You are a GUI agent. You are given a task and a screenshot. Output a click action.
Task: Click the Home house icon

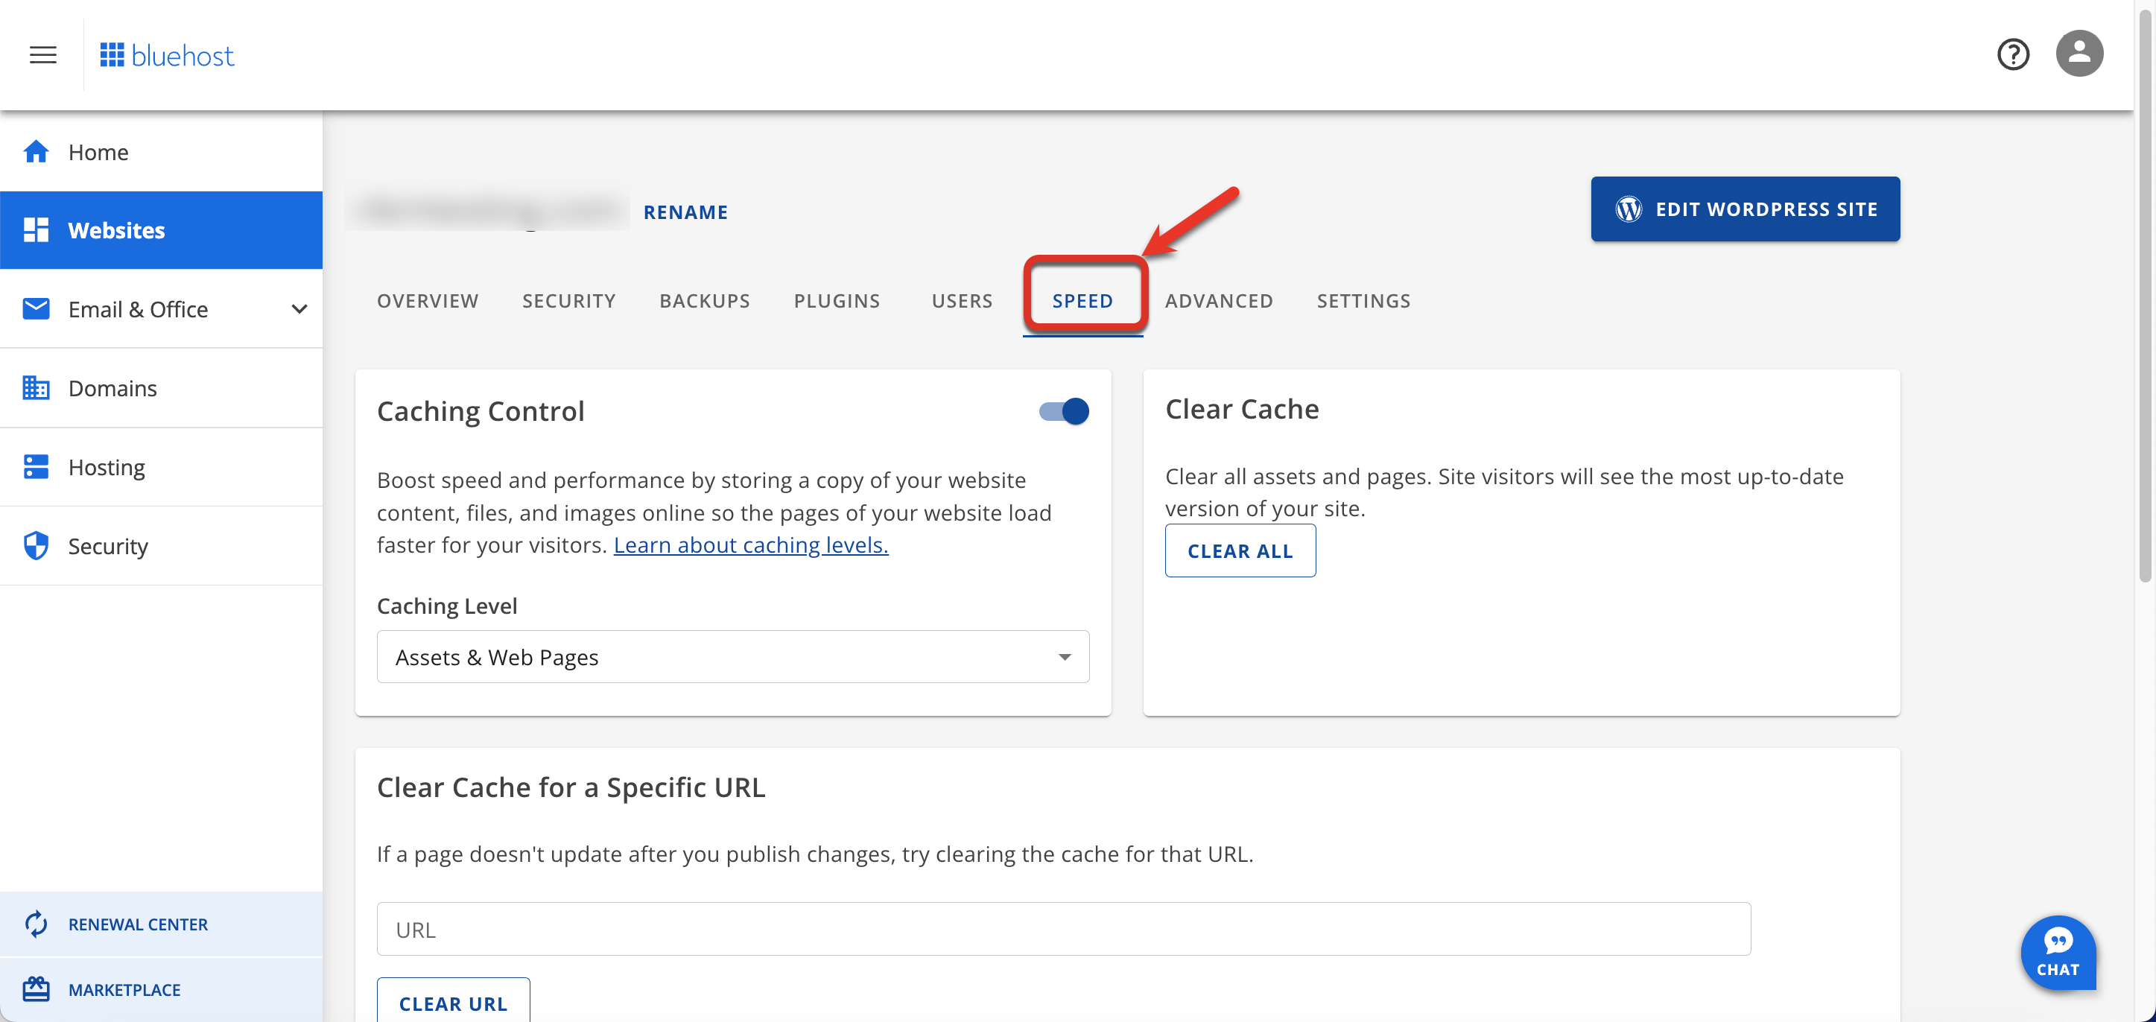click(x=36, y=151)
